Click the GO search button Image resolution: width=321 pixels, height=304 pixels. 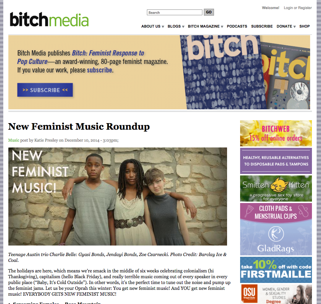pyautogui.click(x=209, y=12)
